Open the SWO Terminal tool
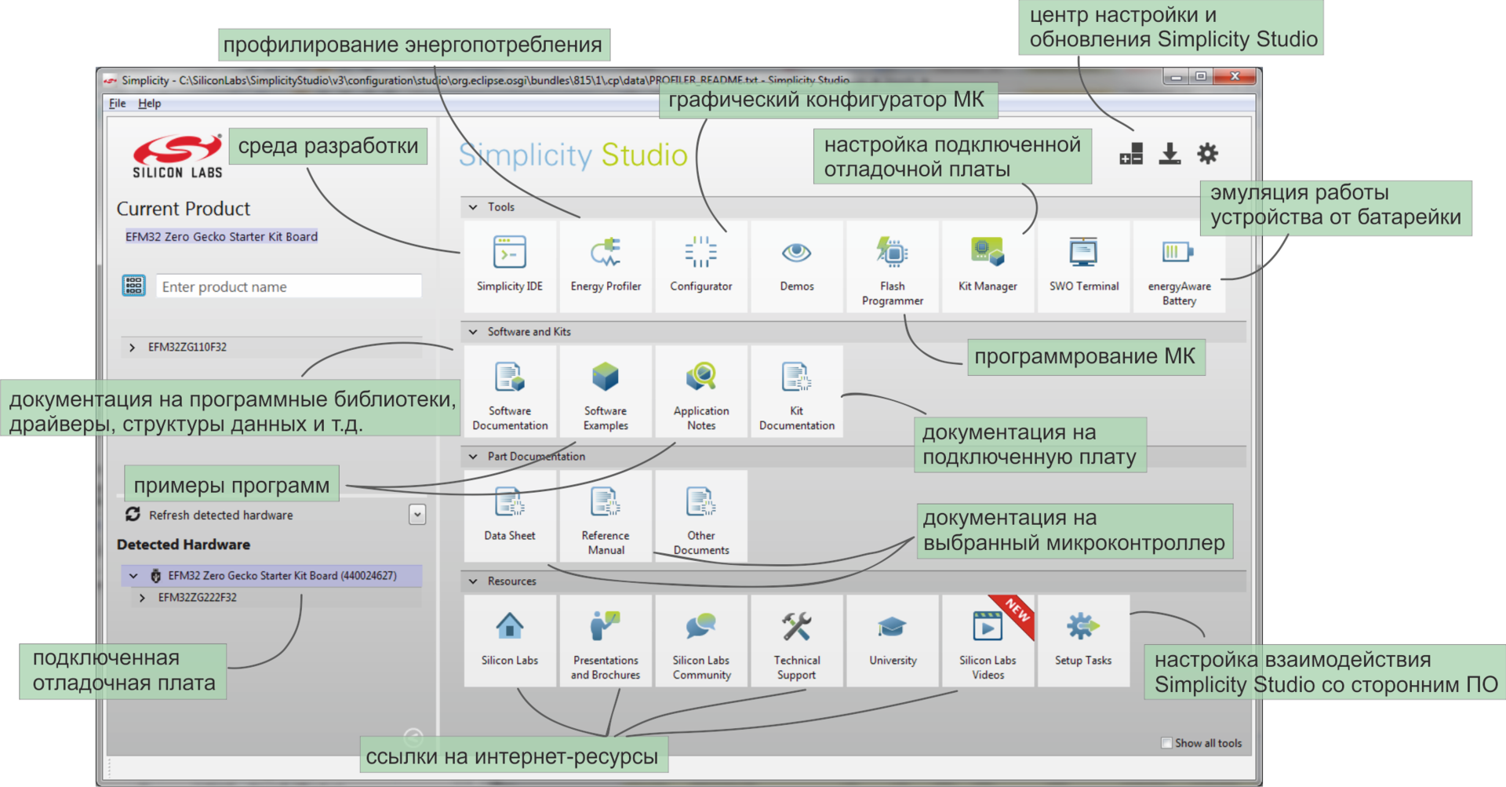 tap(1084, 267)
